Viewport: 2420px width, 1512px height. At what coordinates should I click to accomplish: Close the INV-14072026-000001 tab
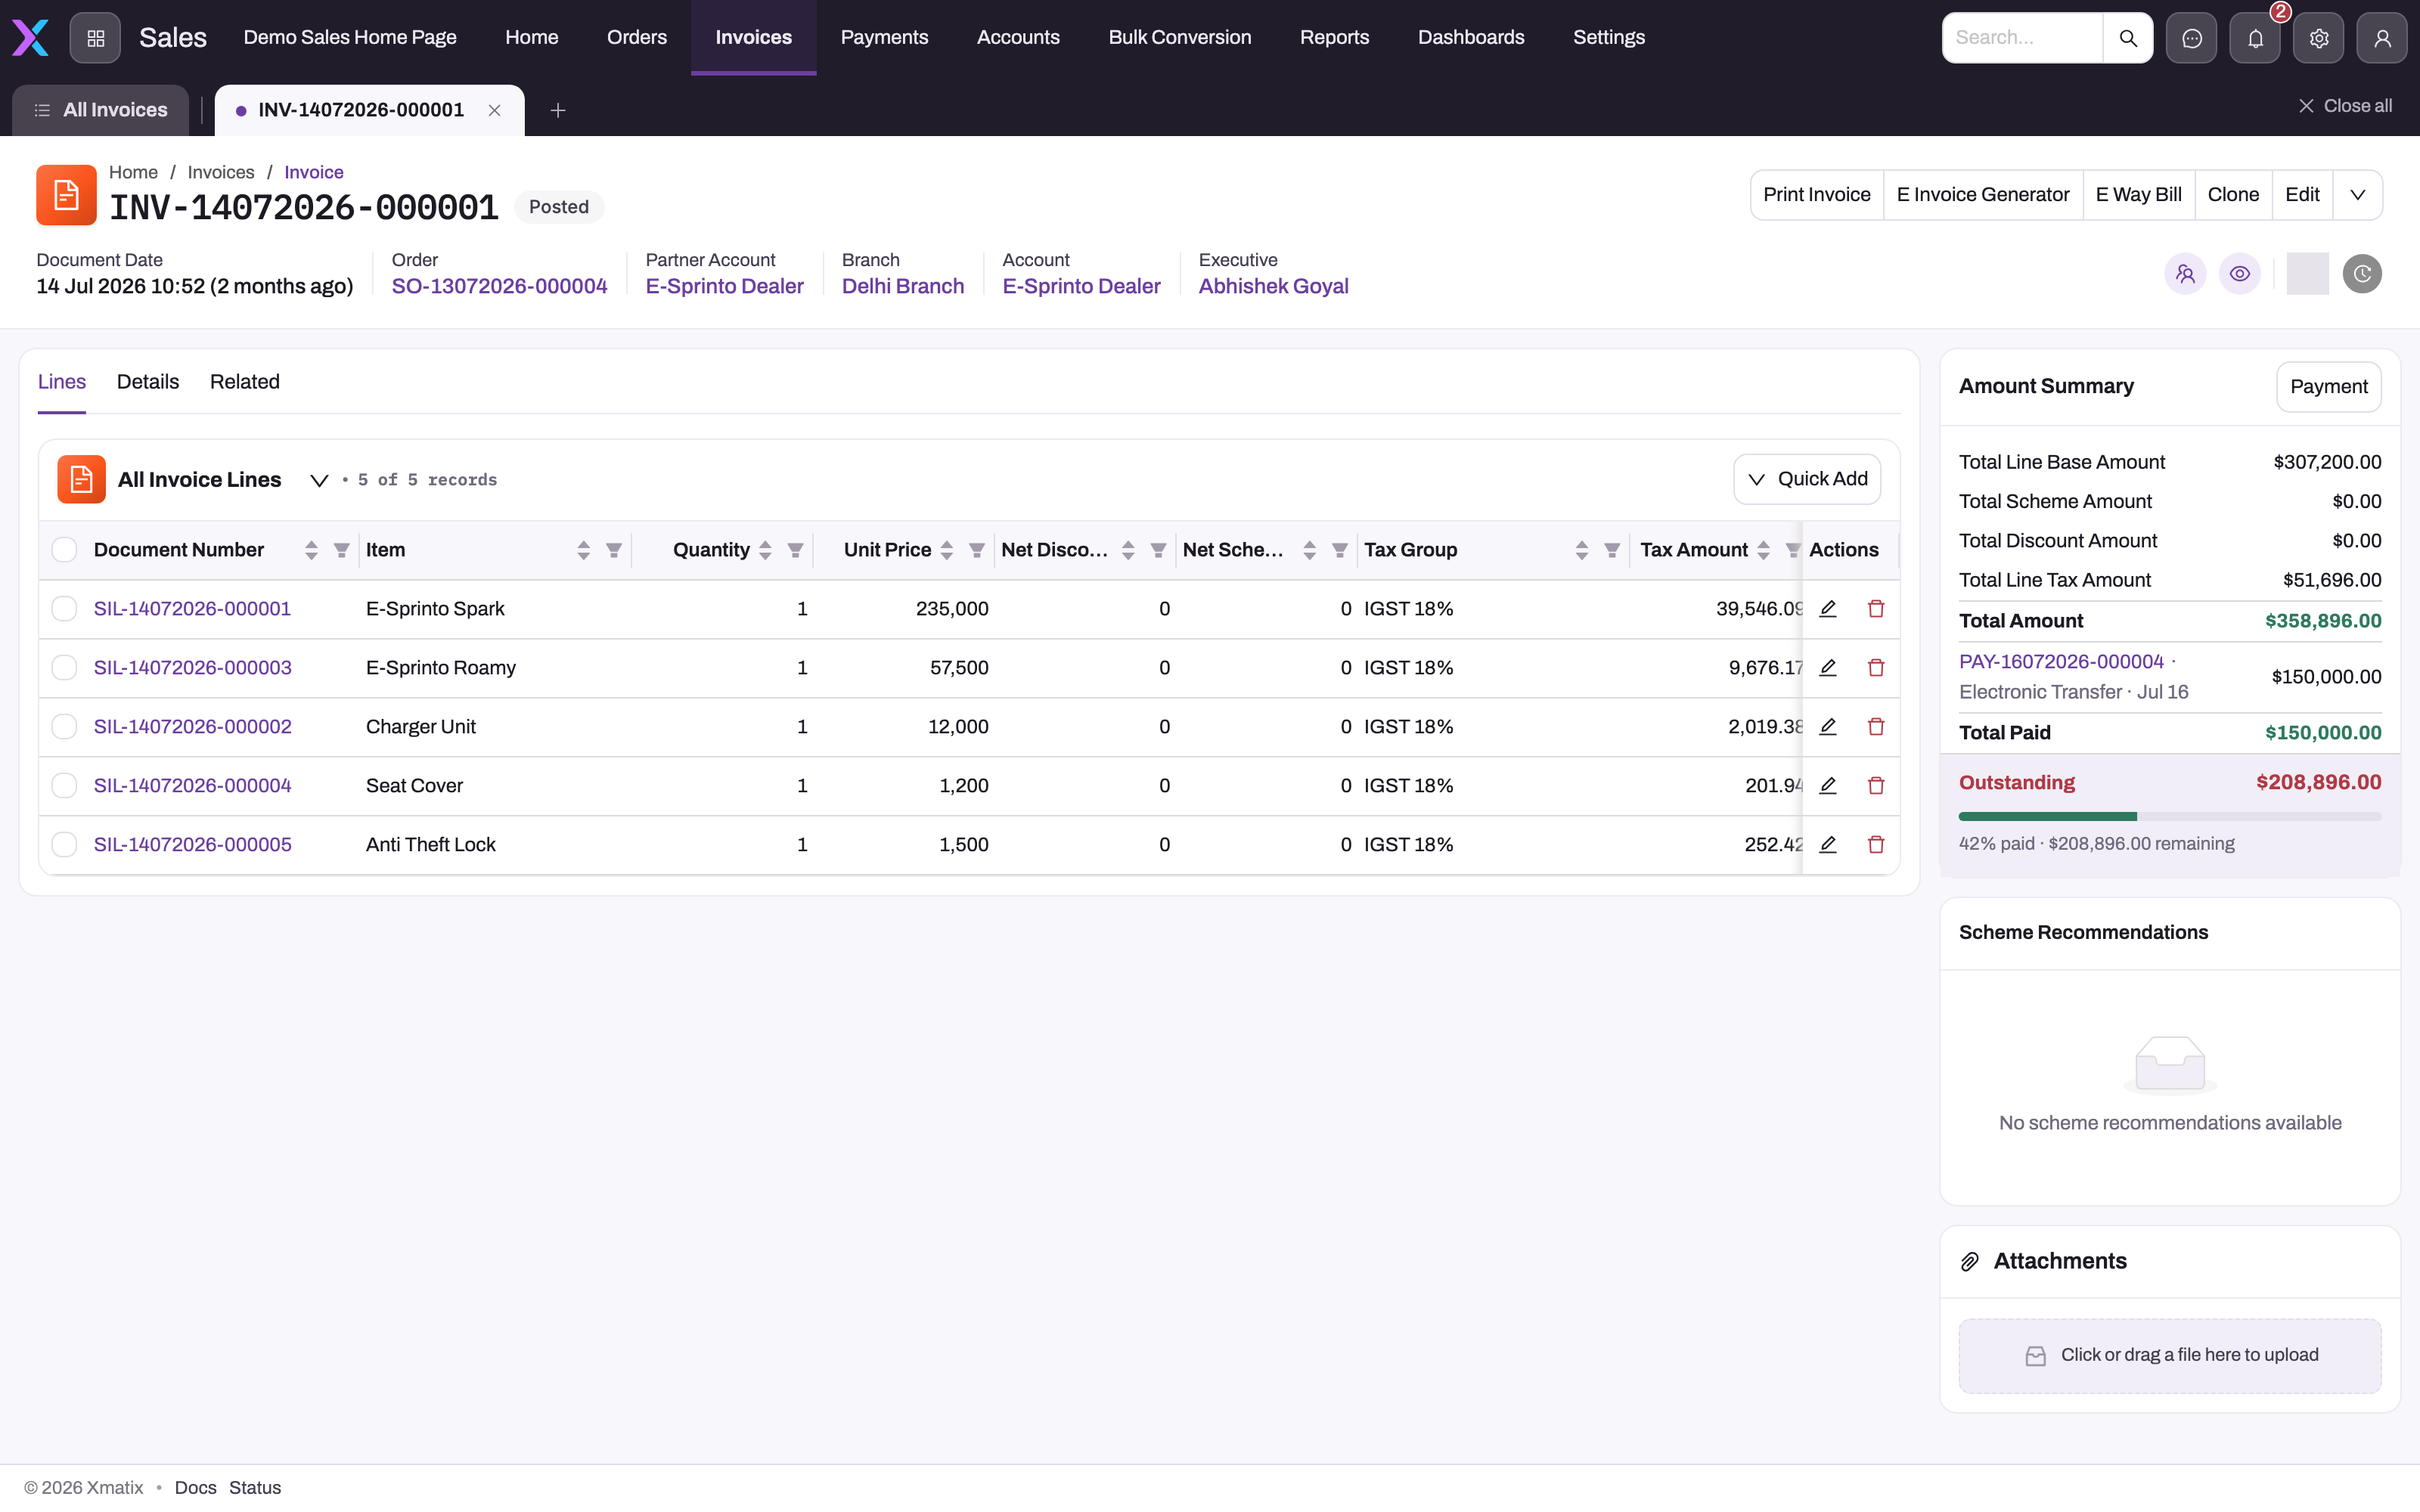(494, 110)
